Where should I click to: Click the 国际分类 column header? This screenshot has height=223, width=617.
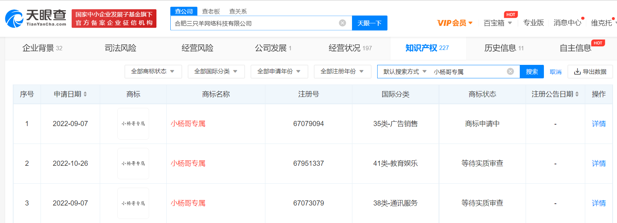point(395,94)
